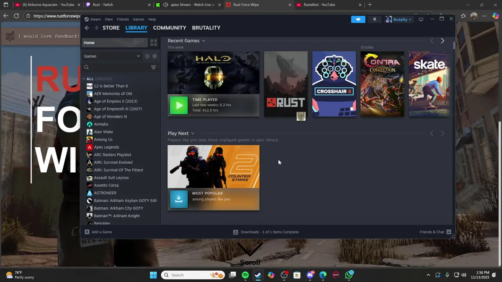Click the library search input field
Viewport: 502px width, 282px height.
pos(120,67)
